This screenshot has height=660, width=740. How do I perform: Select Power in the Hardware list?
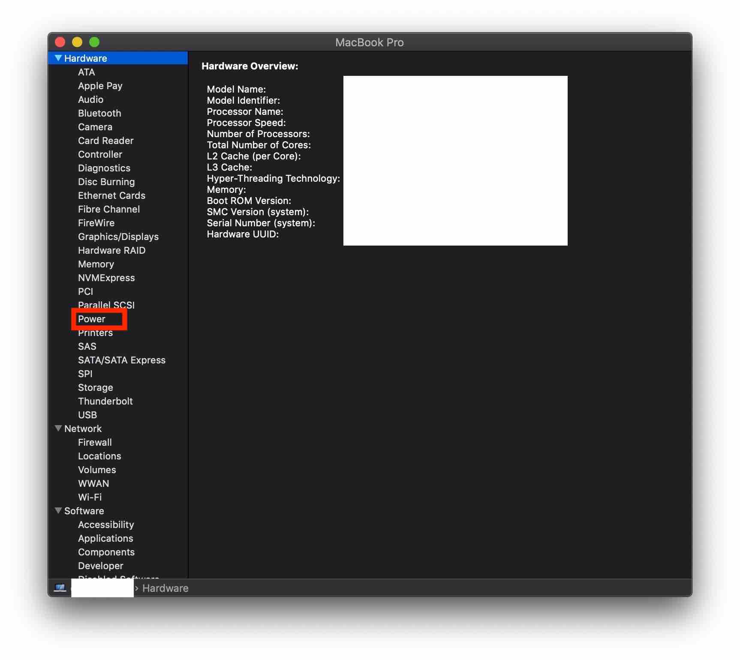pyautogui.click(x=92, y=319)
